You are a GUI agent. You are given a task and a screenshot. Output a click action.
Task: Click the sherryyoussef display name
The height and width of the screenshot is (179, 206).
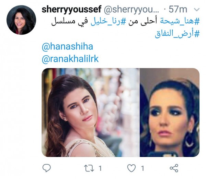pyautogui.click(x=71, y=10)
